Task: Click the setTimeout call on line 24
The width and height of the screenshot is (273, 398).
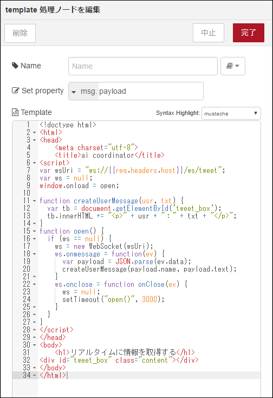Action: pyautogui.click(x=114, y=299)
